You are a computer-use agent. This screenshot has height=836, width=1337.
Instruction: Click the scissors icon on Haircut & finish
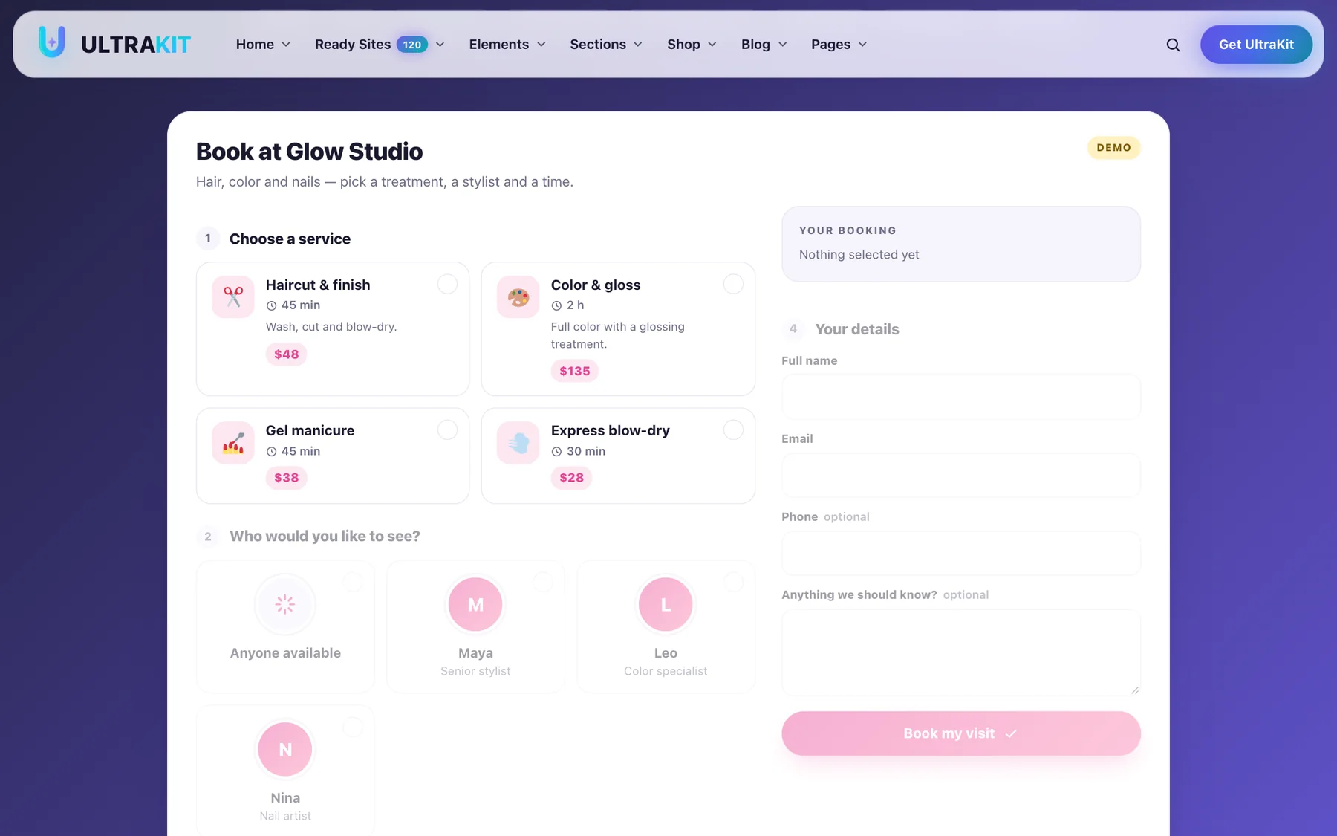(233, 297)
